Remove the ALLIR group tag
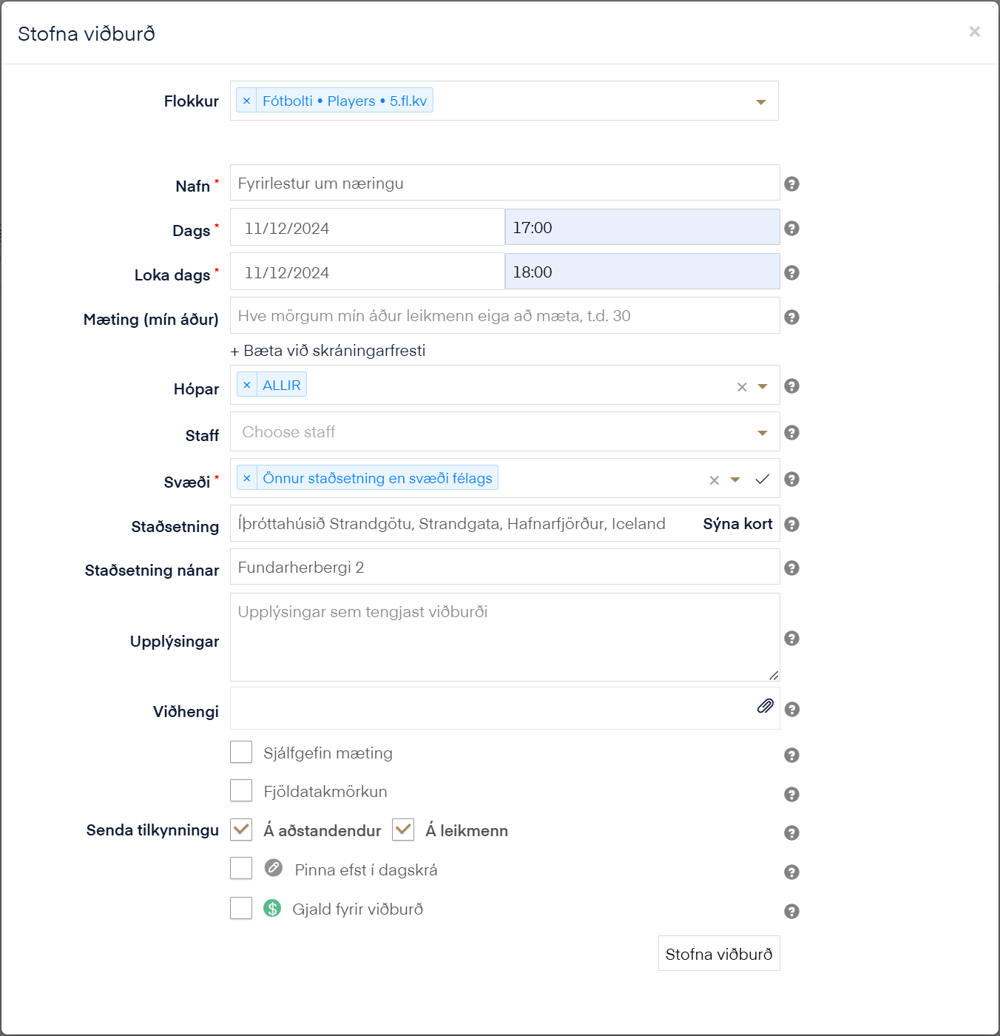The height and width of the screenshot is (1036, 1000). click(247, 385)
